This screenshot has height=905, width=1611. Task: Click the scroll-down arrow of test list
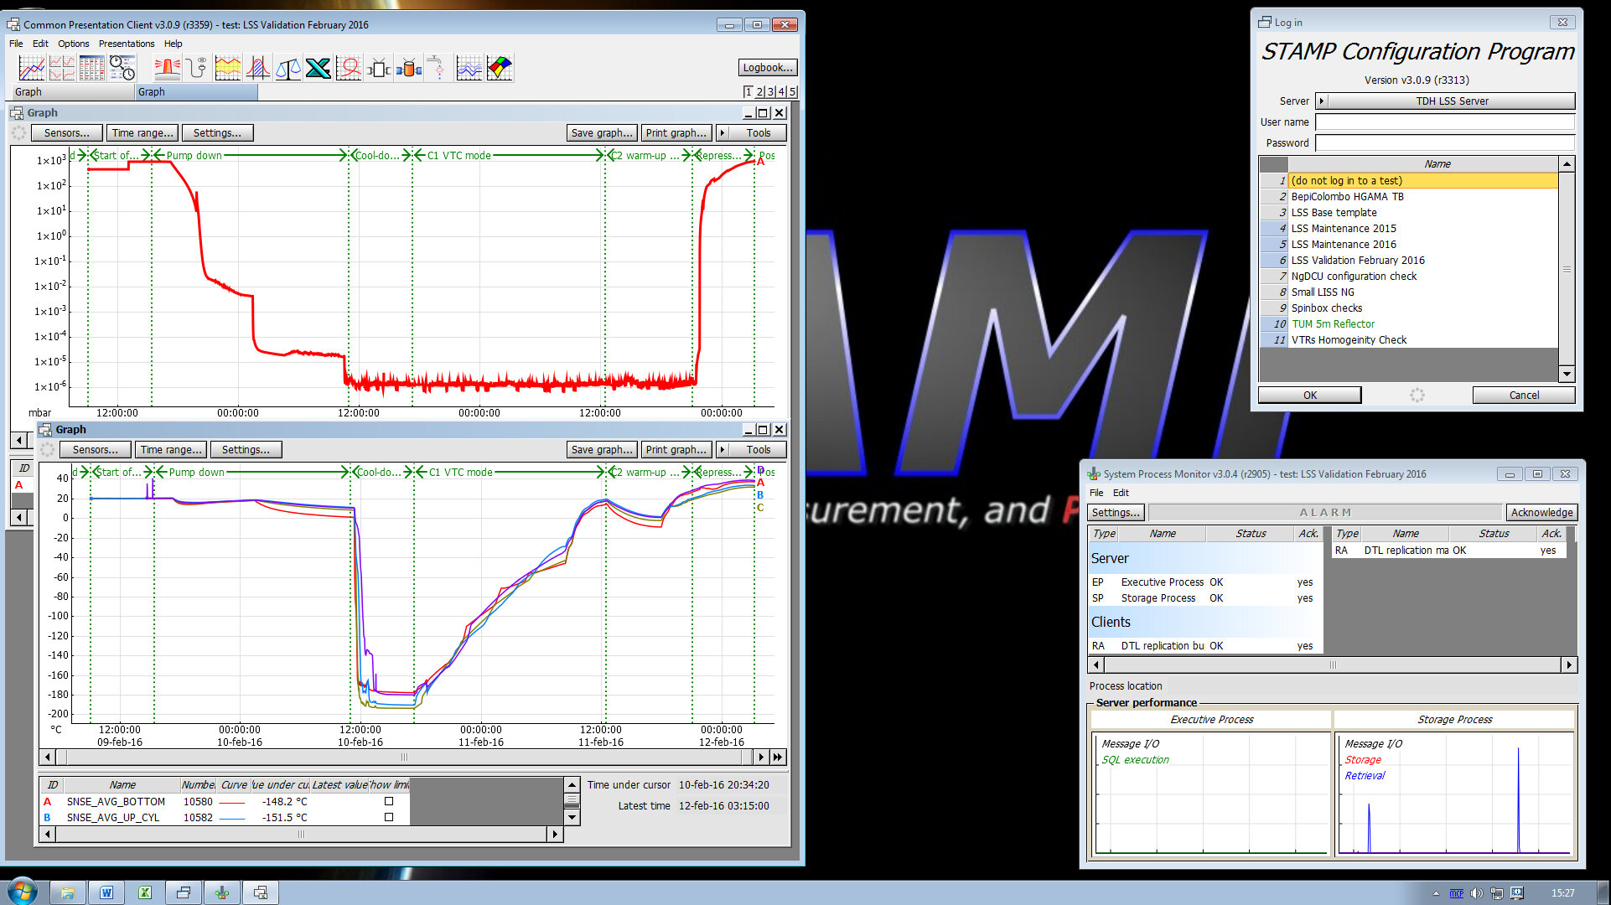(1567, 374)
